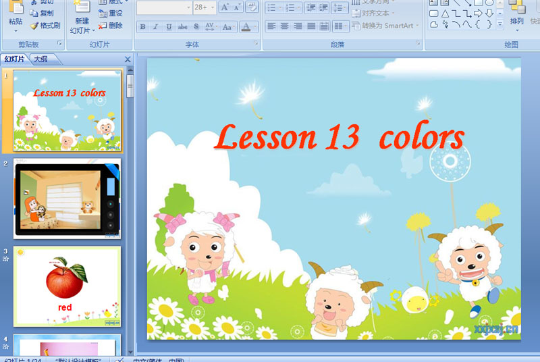The height and width of the screenshot is (362, 540).
Task: Switch to the Slides (幻灯片) tab
Action: (x=14, y=59)
